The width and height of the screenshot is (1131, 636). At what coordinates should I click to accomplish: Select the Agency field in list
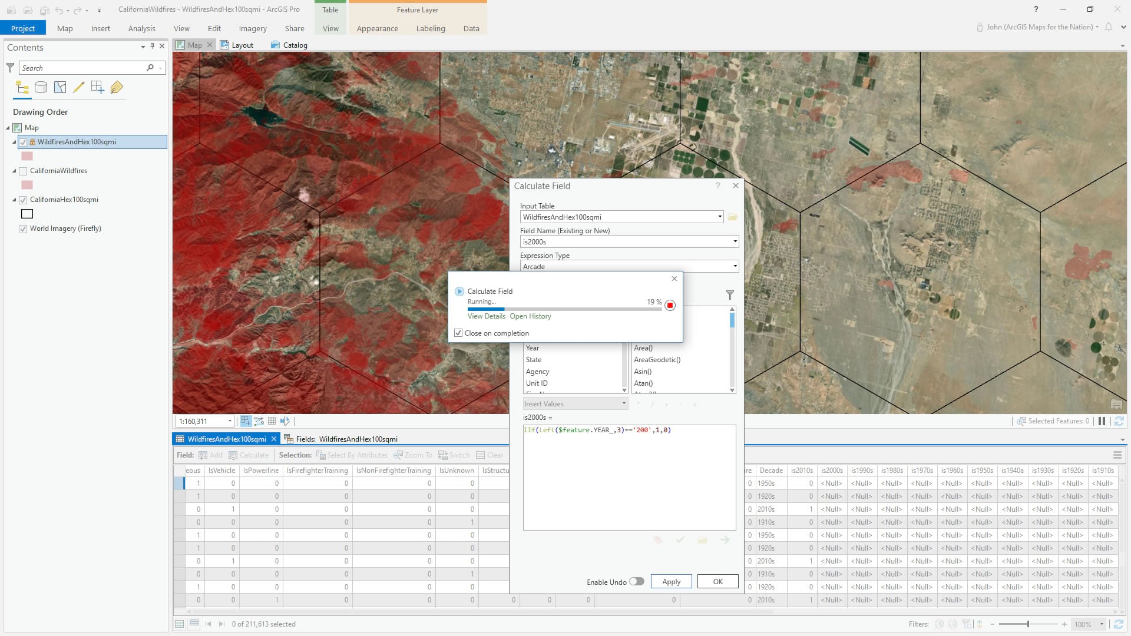(537, 372)
